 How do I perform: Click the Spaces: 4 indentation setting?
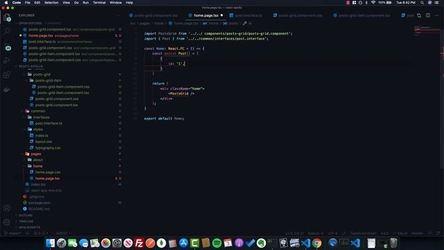(x=315, y=233)
